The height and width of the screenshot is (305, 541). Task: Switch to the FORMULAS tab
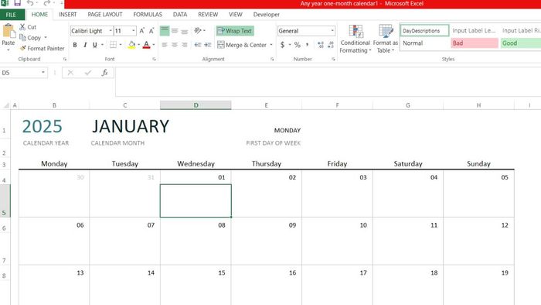148,15
